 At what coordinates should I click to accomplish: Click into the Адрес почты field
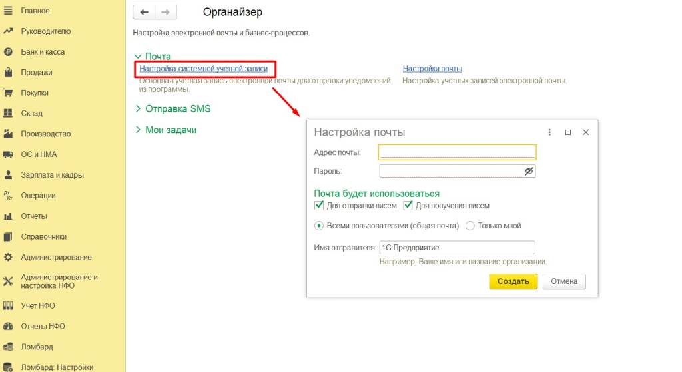pos(457,152)
